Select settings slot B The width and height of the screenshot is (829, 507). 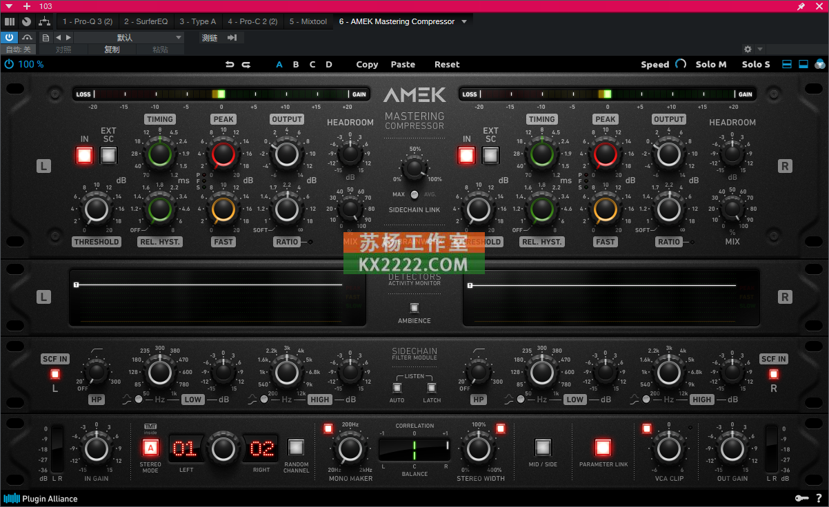coord(296,64)
